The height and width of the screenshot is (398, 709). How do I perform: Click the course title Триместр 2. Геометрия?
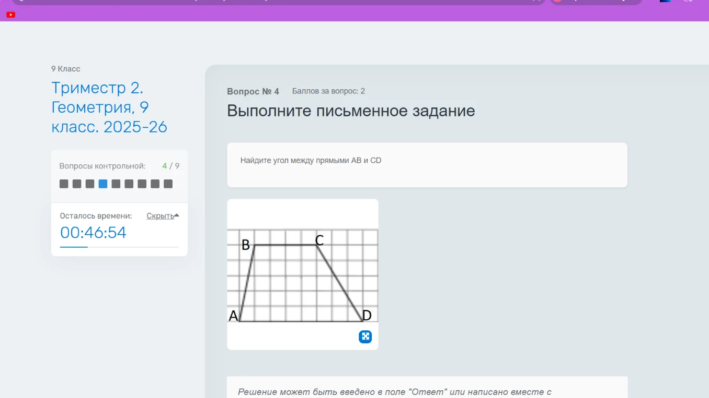pos(109,107)
